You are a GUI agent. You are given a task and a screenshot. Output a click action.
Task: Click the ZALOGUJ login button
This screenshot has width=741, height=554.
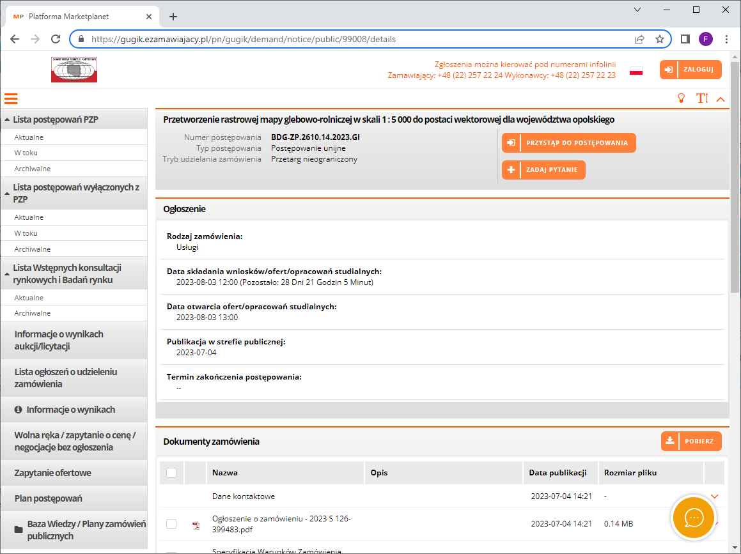tap(690, 70)
